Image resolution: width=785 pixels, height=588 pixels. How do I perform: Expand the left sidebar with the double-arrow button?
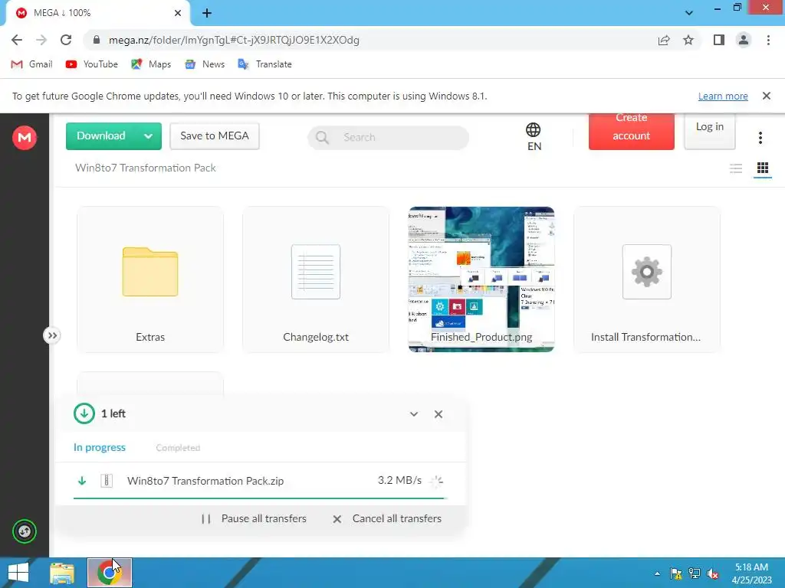coord(52,335)
